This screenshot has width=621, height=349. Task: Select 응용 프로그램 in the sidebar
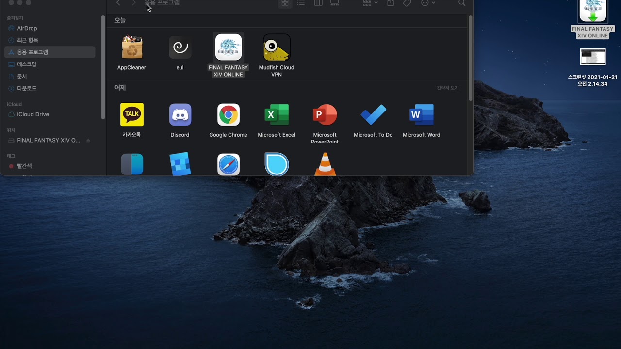point(50,52)
